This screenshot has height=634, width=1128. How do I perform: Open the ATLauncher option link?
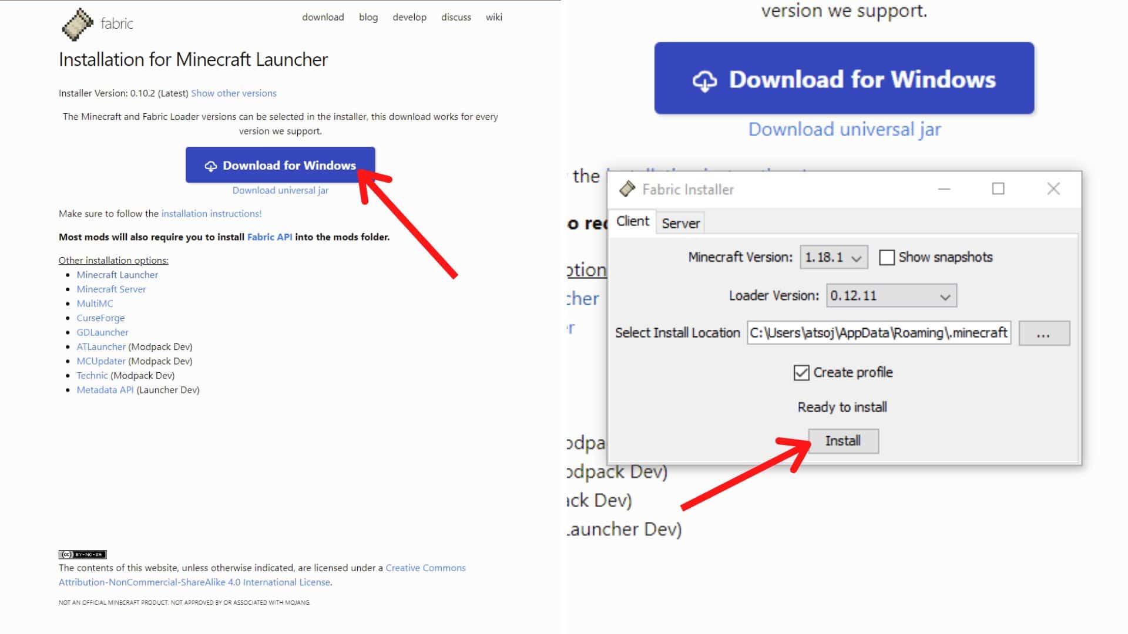click(101, 346)
